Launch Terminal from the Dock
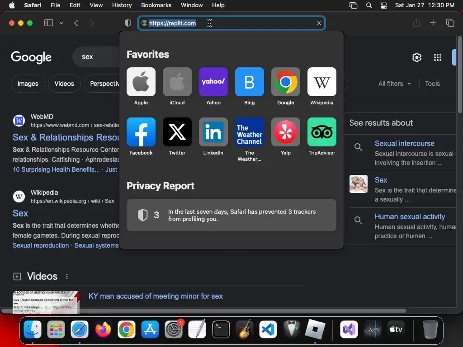Image resolution: width=463 pixels, height=347 pixels. click(221, 329)
